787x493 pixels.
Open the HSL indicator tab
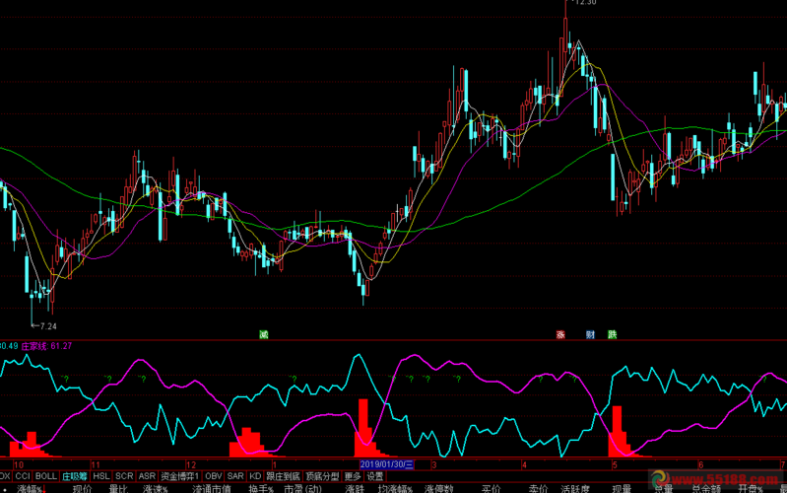102,475
